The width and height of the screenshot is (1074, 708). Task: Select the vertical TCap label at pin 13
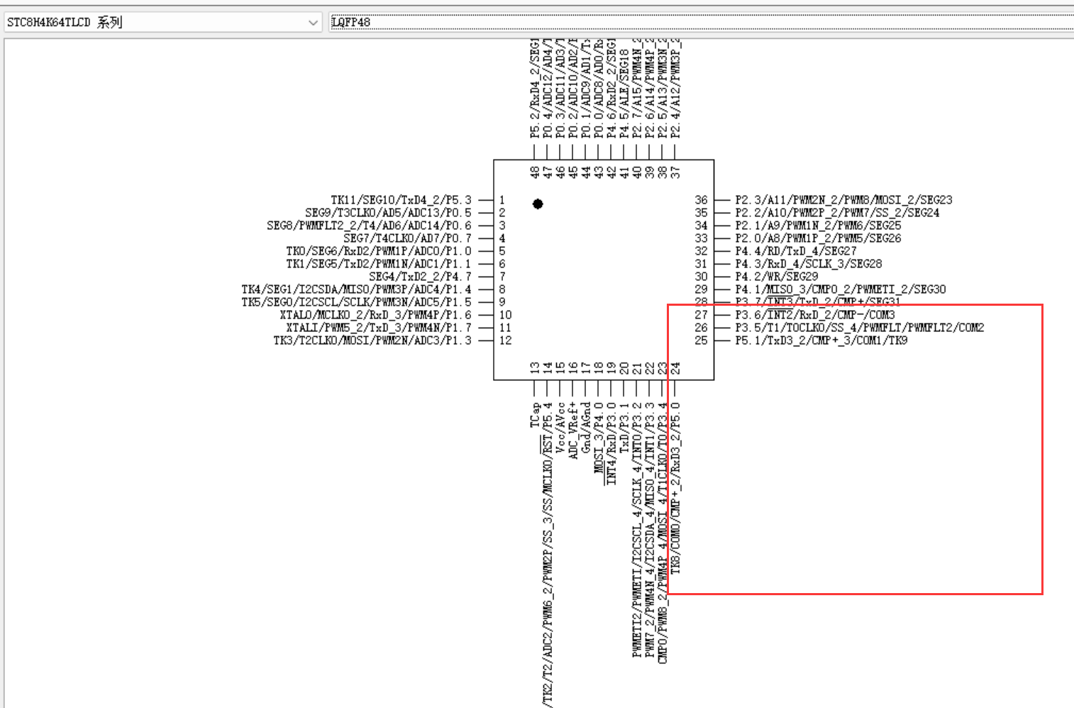[x=534, y=415]
